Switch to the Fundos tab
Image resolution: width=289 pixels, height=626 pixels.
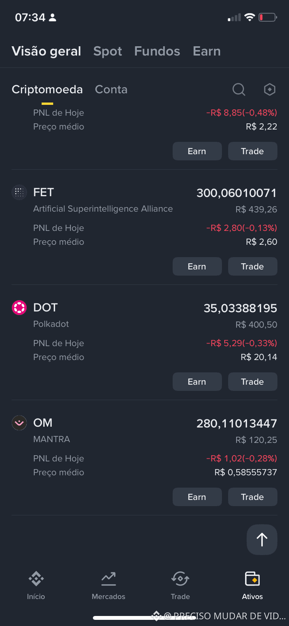[x=157, y=51]
